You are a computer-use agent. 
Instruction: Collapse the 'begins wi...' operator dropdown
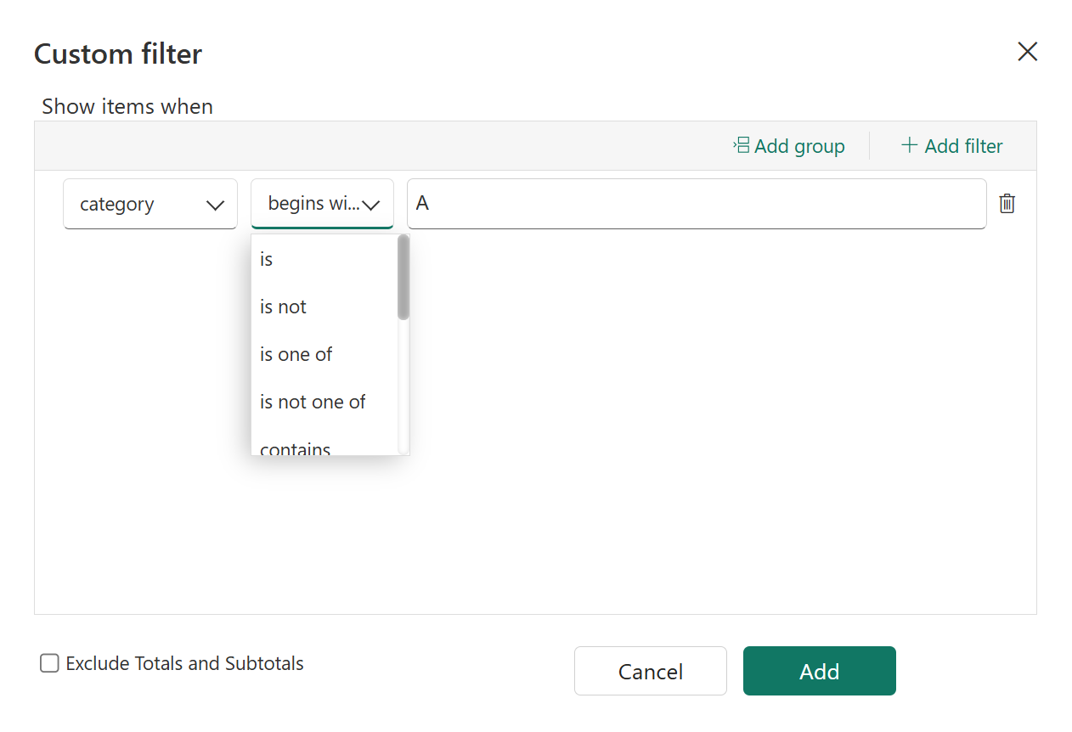[313, 204]
